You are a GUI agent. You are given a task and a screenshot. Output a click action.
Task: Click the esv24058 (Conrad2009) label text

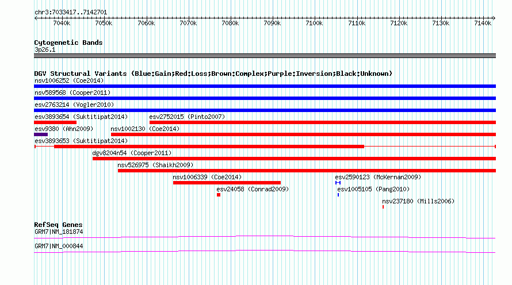coord(253,189)
